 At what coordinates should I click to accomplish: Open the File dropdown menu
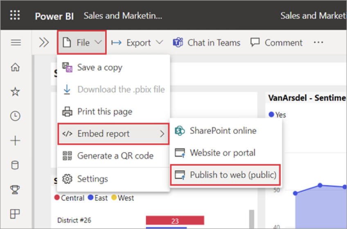point(82,43)
